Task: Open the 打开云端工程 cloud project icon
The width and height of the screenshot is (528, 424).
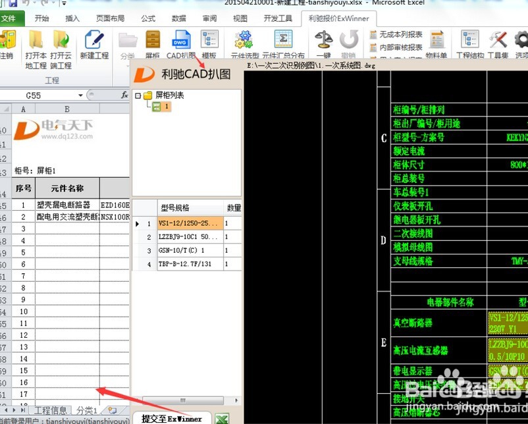Action: coord(61,40)
